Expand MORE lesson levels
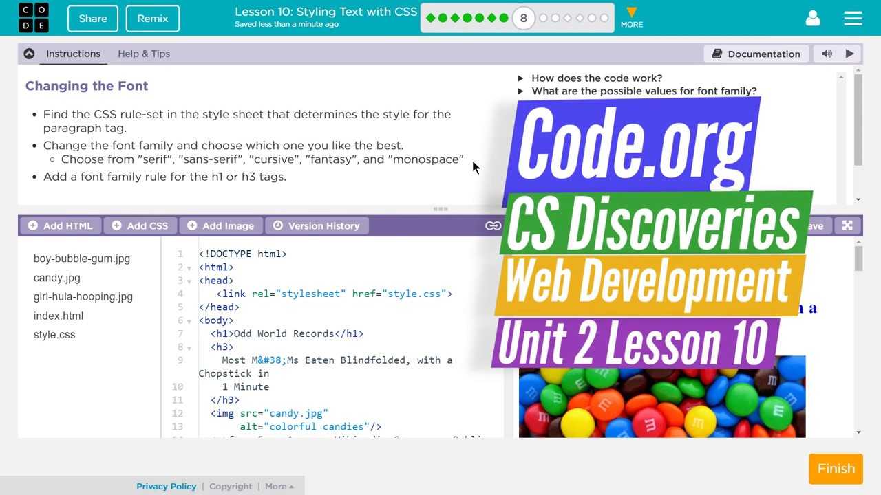Viewport: 881px width, 495px height. [x=631, y=18]
